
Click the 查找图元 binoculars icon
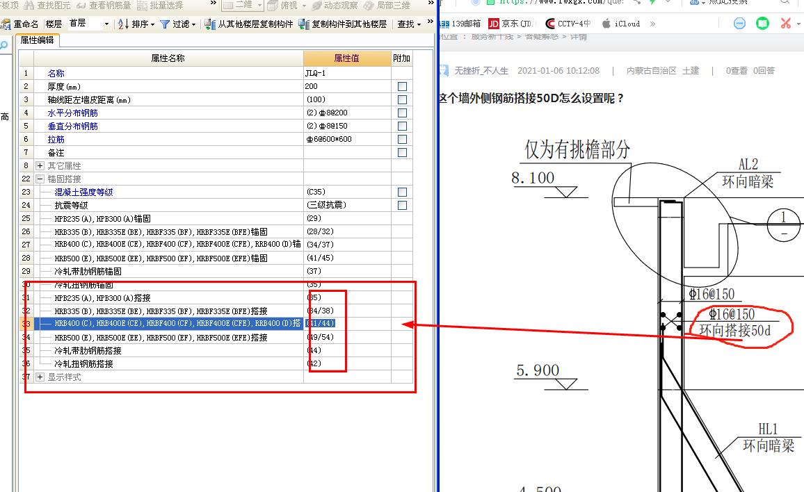click(29, 5)
